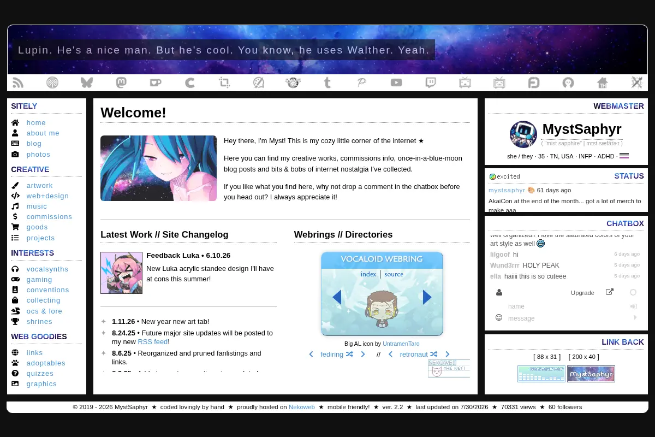Click the Nekoweb cat badge image

coord(449,369)
